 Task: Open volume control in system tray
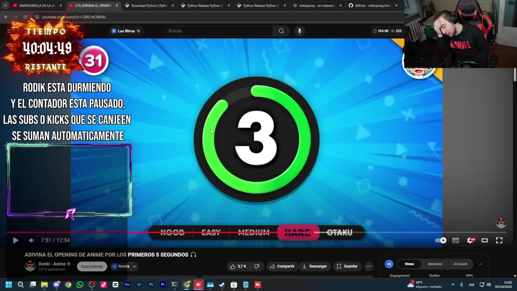point(488,285)
